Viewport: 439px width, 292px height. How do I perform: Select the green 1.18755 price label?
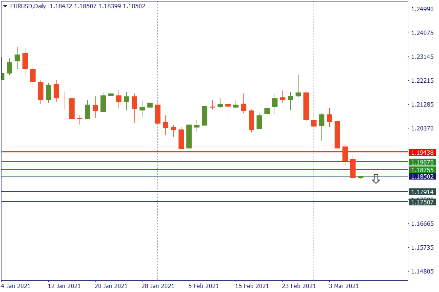click(x=422, y=170)
